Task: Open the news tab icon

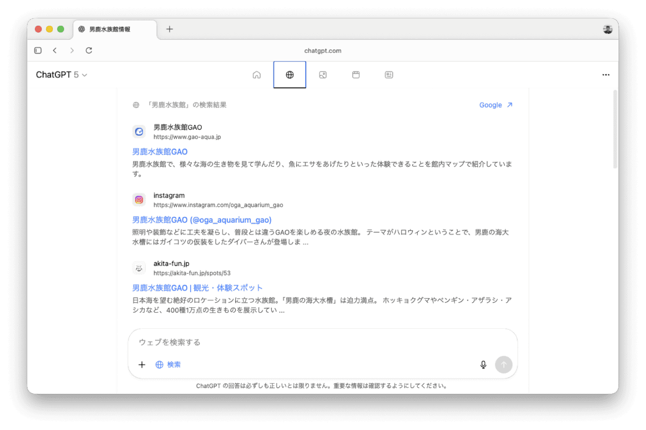Action: 389,75
